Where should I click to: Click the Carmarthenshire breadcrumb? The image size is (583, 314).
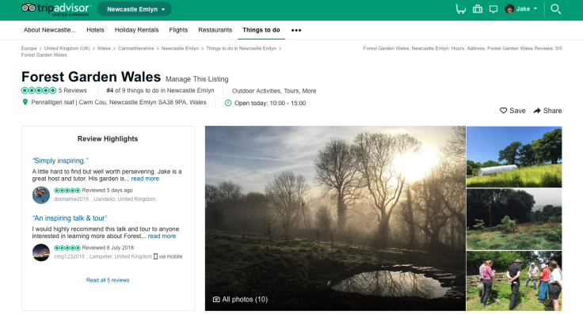click(135, 48)
